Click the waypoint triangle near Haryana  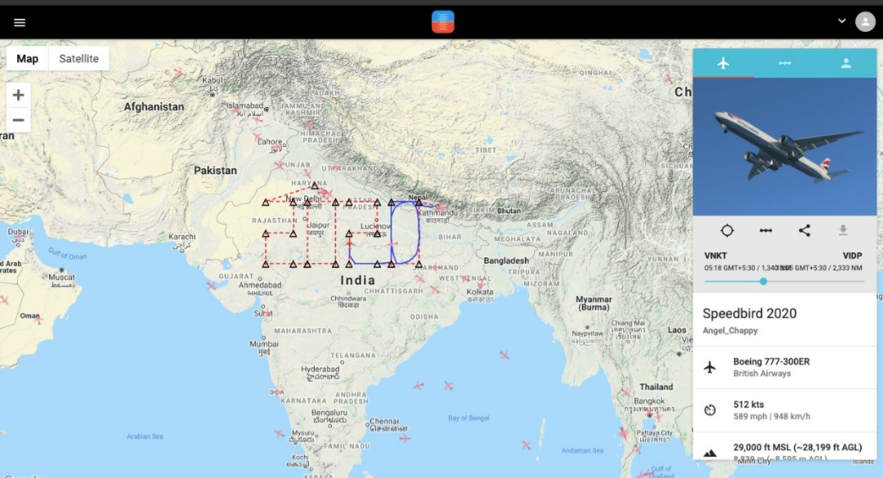pos(315,185)
